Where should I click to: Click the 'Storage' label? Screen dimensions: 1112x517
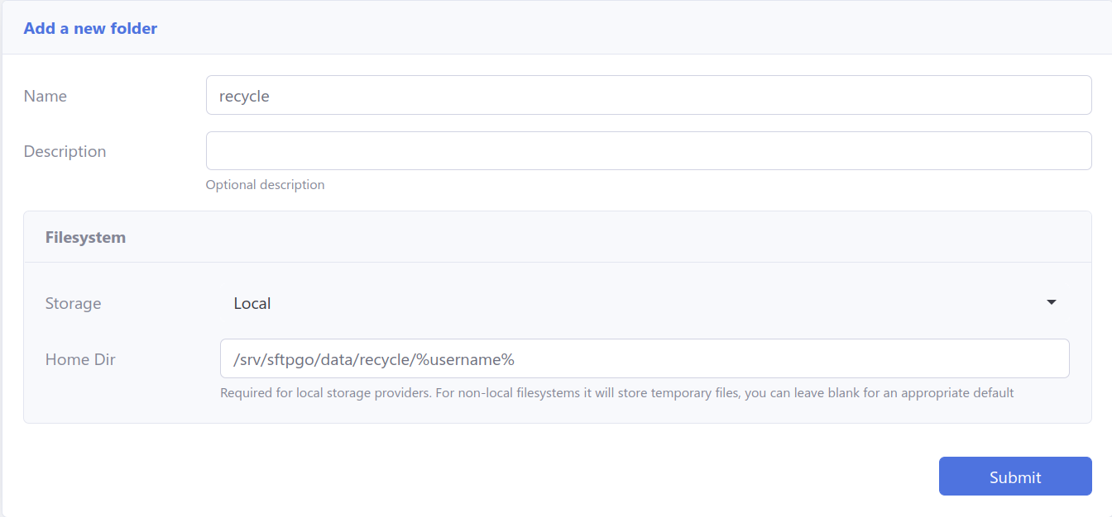[x=73, y=304]
